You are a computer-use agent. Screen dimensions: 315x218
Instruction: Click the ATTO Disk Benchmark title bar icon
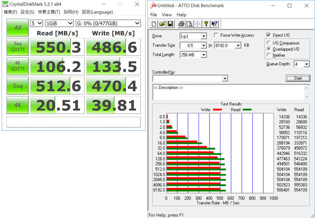pyautogui.click(x=154, y=5)
